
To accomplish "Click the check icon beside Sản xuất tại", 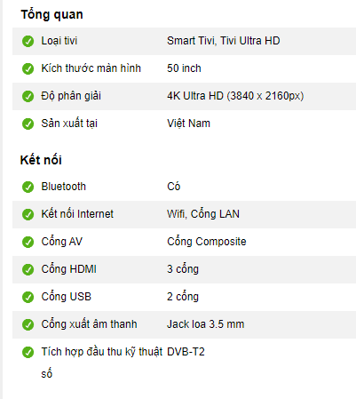I will coord(28,124).
